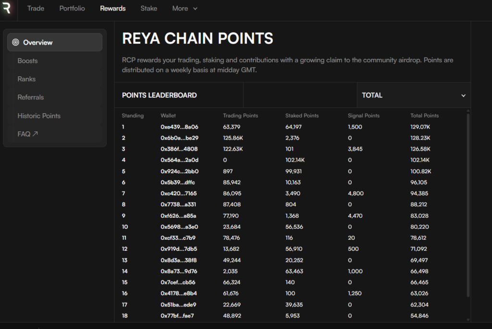Open the Stake page from navigation

(149, 9)
